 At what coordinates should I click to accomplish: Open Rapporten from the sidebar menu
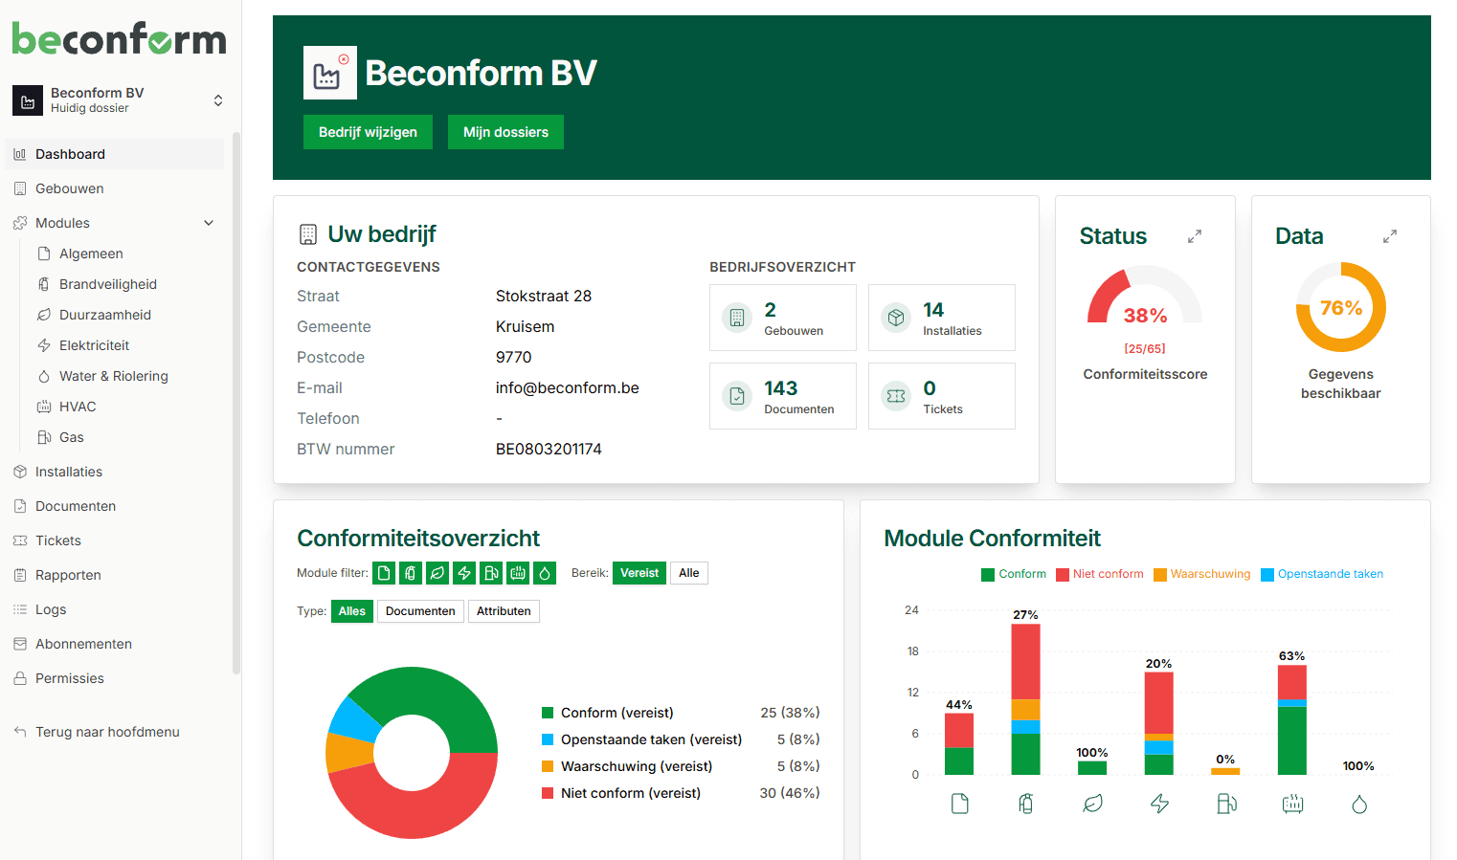click(68, 575)
